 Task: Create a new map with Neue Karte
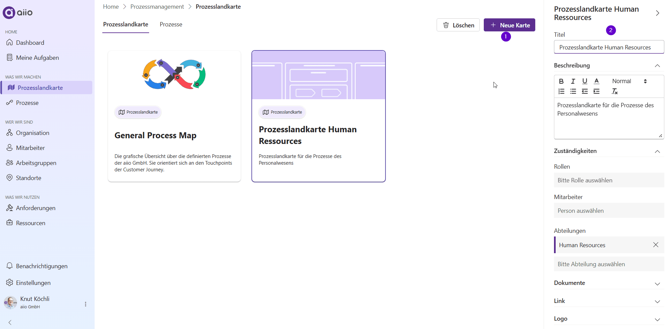click(x=509, y=25)
